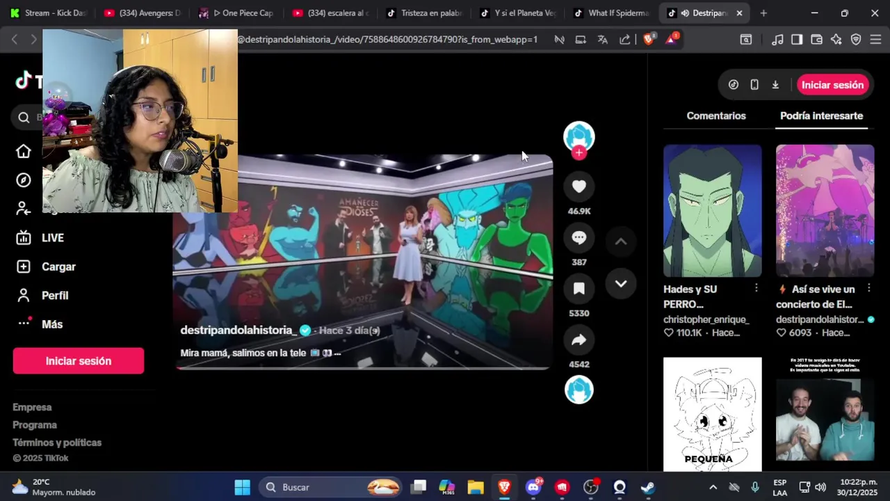Open options for Así se vive concert video
The image size is (890, 501).
[868, 288]
